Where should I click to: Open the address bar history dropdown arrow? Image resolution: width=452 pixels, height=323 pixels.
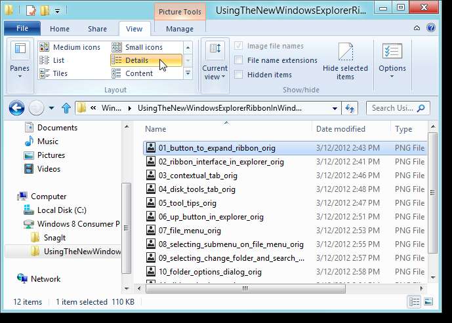click(335, 109)
